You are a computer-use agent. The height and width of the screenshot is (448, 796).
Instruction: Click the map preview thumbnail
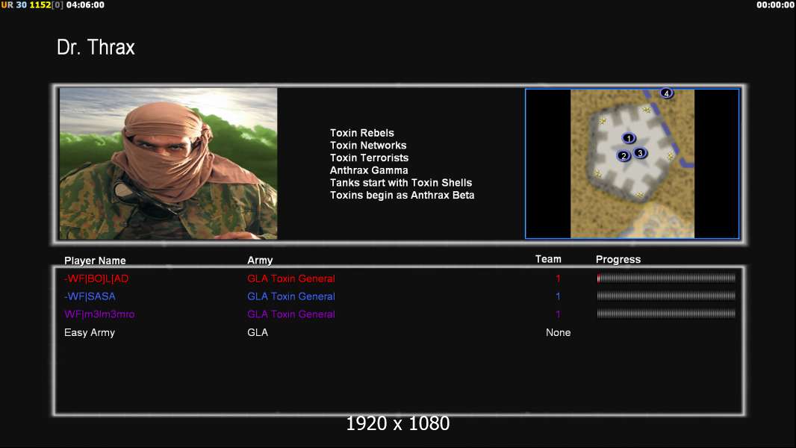point(632,164)
